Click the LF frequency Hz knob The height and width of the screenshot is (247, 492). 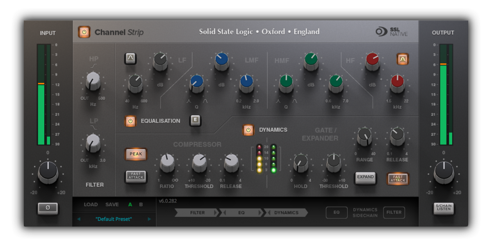click(135, 84)
